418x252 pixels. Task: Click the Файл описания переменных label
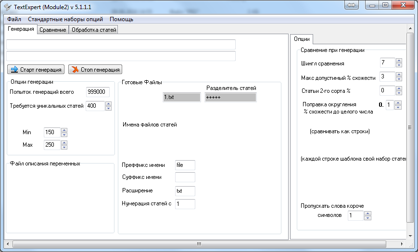pyautogui.click(x=45, y=164)
